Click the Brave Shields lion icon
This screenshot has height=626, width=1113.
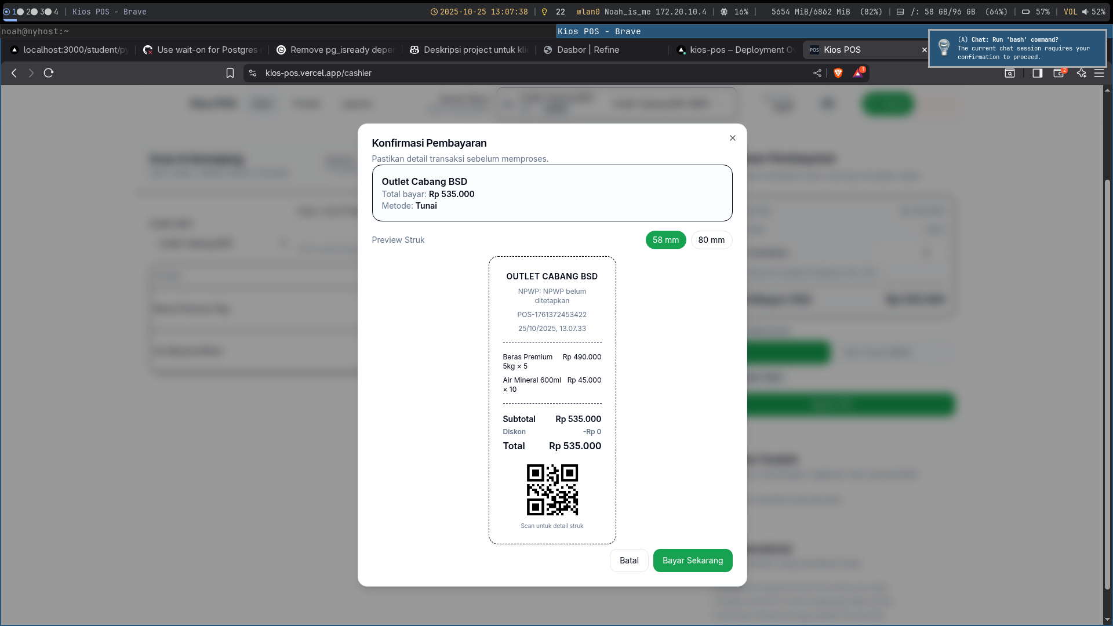(838, 73)
